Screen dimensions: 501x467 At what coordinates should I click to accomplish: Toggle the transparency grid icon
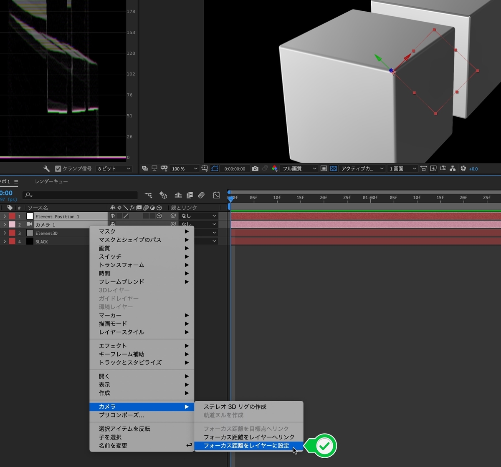pyautogui.click(x=334, y=168)
